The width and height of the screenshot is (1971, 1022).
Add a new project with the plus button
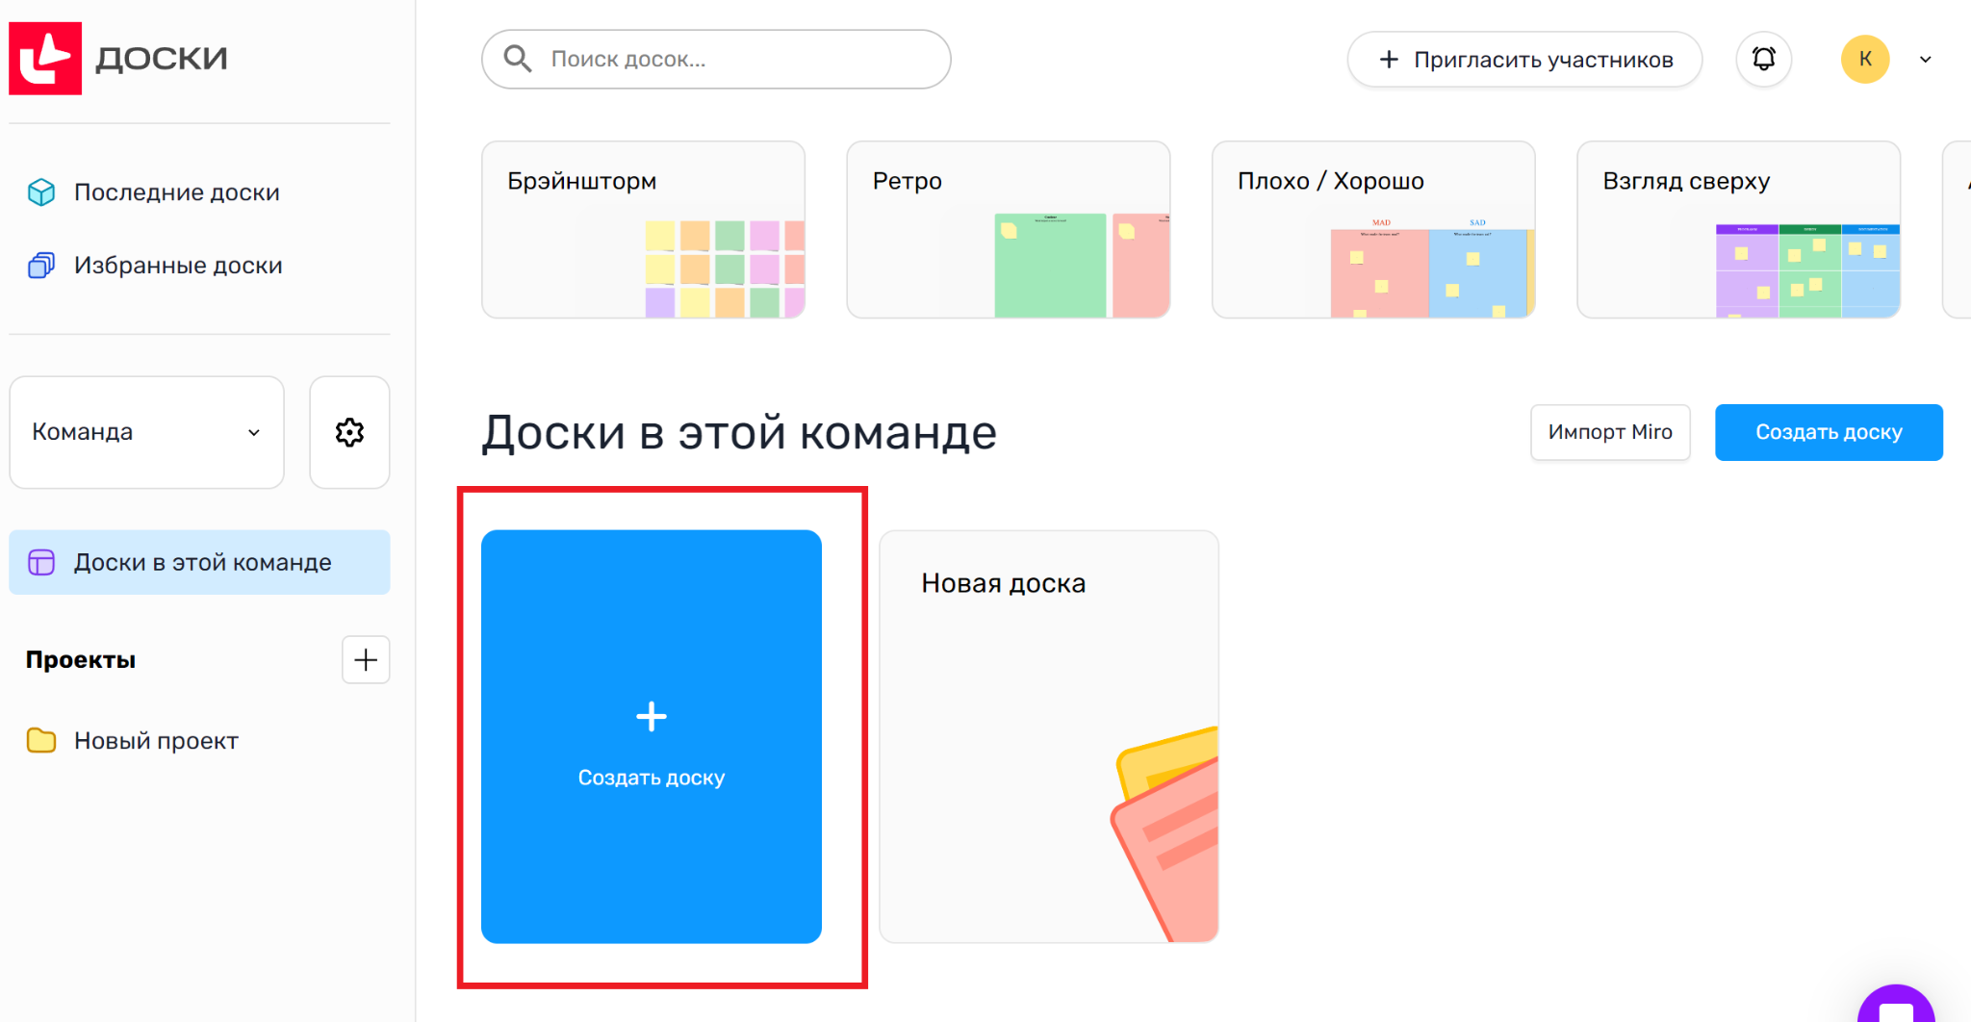tap(366, 659)
